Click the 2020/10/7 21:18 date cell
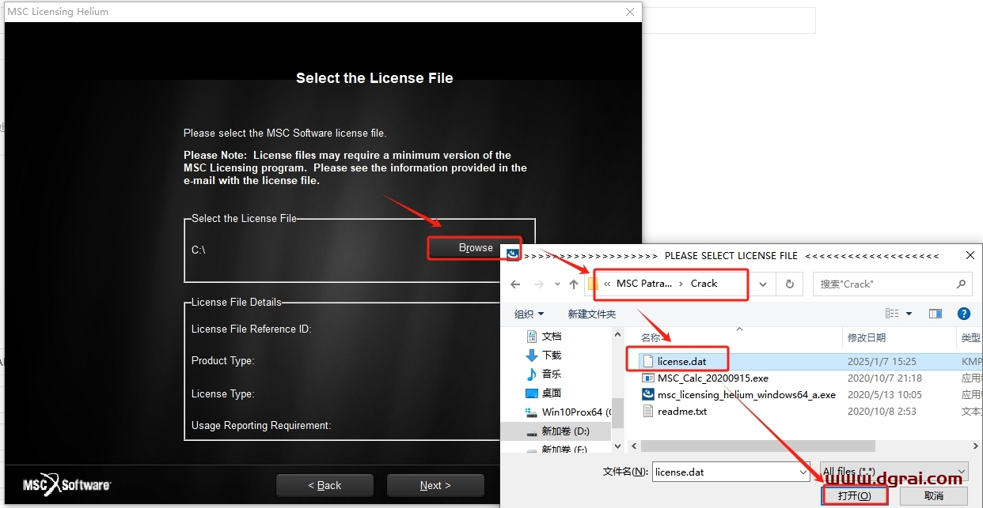 pos(884,378)
